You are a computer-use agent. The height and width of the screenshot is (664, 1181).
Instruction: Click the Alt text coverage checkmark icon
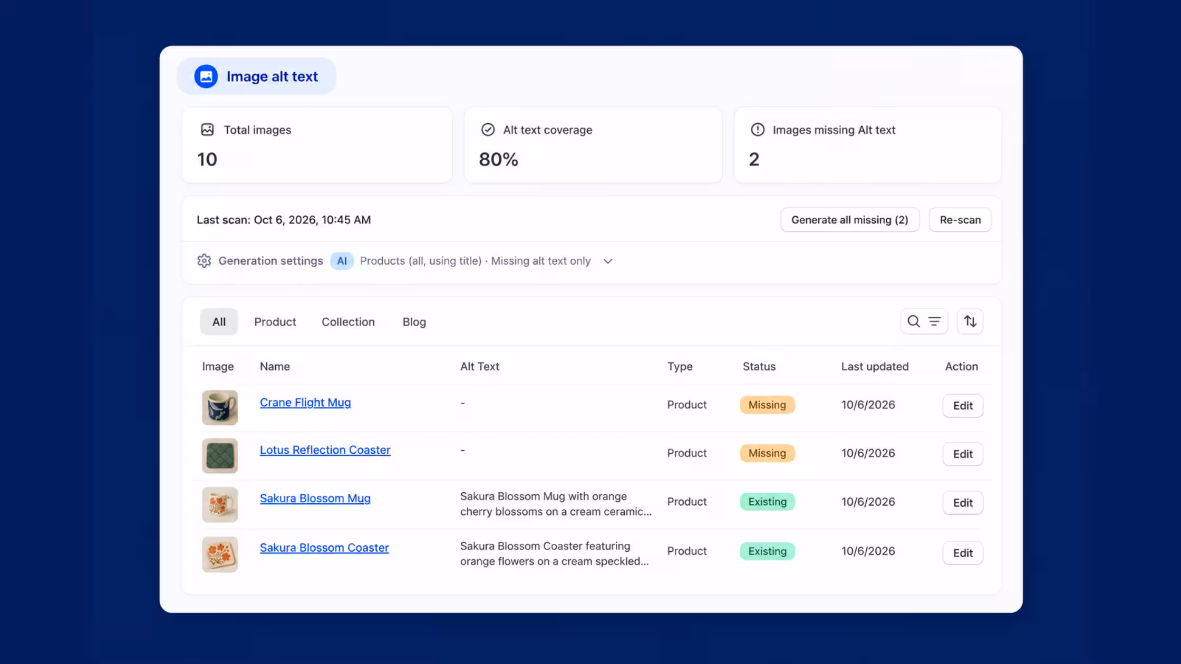tap(488, 130)
